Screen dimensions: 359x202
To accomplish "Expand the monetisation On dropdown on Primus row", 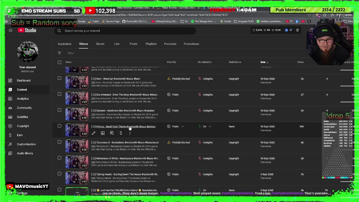I will 210,127.
